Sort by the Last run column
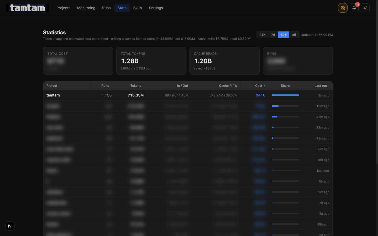 [x=322, y=86]
